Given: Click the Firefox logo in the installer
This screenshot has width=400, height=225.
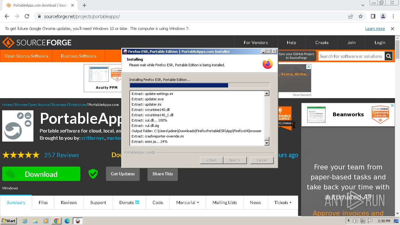Looking at the screenshot, I should point(267,63).
